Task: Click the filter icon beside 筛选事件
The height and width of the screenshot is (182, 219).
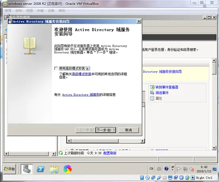Action: pyautogui.click(x=152, y=93)
